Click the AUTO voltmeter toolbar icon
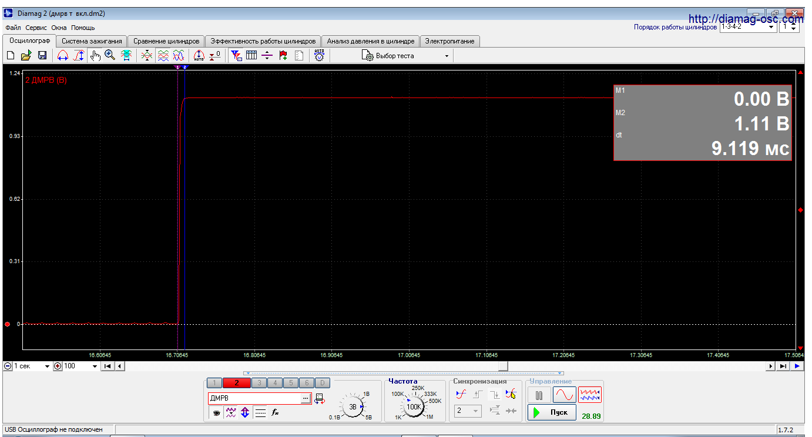 (319, 55)
